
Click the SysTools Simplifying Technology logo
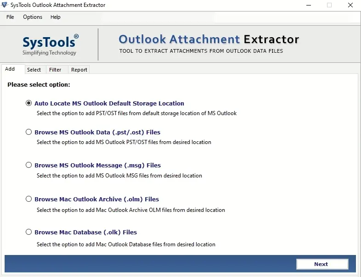click(x=50, y=45)
